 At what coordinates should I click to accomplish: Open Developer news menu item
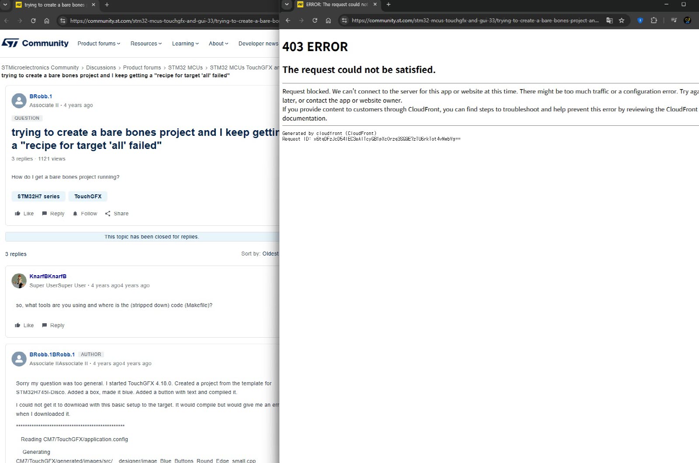pos(258,44)
